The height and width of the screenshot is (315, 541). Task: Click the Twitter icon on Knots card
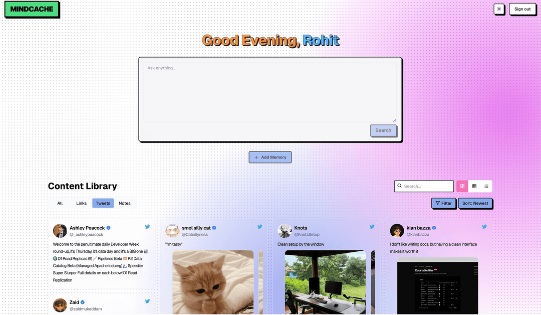click(x=372, y=227)
